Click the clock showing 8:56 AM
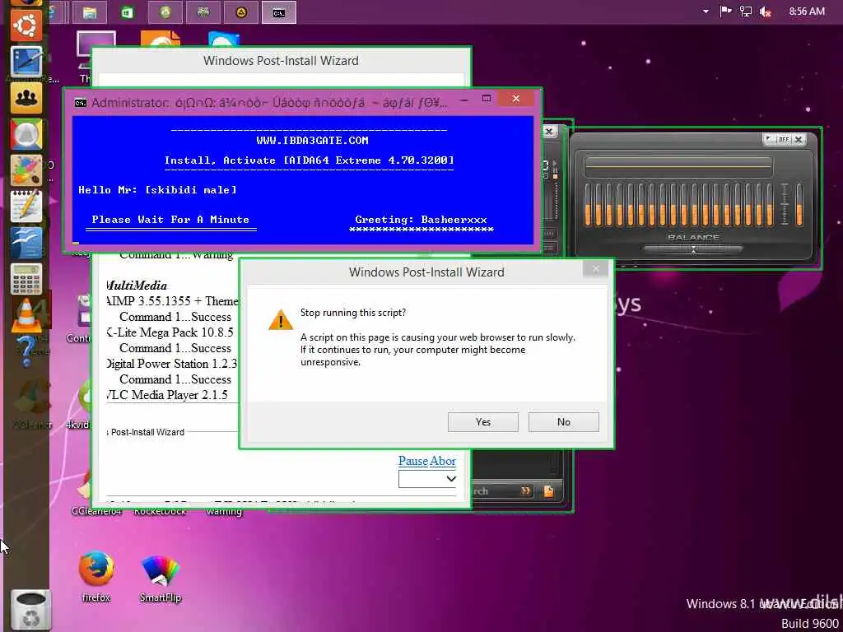The image size is (843, 632). [x=807, y=12]
